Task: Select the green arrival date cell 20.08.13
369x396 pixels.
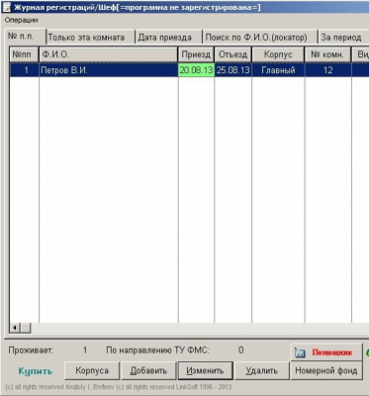Action: pyautogui.click(x=196, y=70)
